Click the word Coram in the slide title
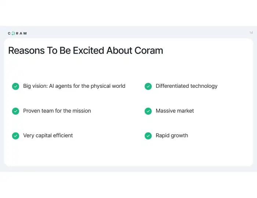257x198 pixels. tap(149, 50)
